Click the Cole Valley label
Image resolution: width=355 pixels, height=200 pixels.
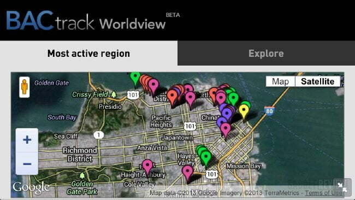coord(139,184)
